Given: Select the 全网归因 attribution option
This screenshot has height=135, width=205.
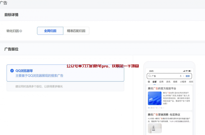Looking at the screenshot, I should pos(50,31).
